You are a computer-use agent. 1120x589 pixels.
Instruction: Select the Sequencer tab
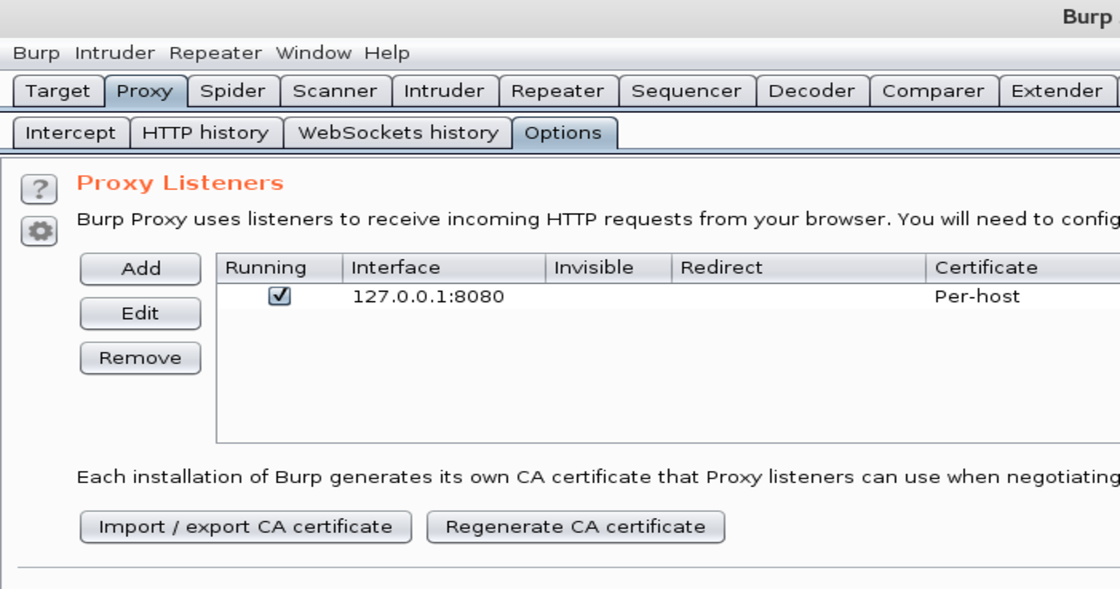coord(686,91)
